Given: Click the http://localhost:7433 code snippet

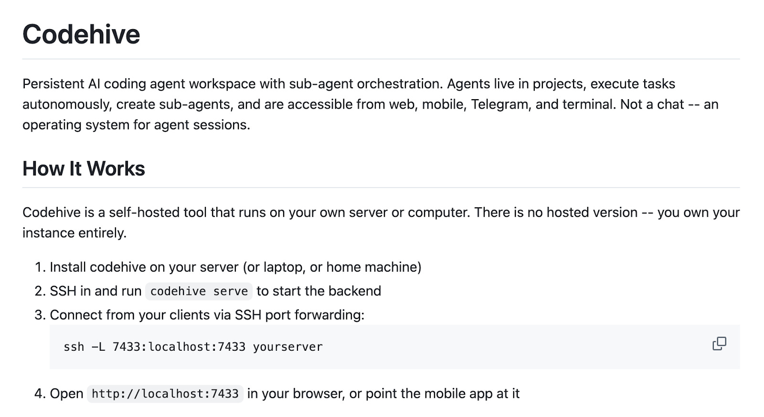Looking at the screenshot, I should (165, 394).
